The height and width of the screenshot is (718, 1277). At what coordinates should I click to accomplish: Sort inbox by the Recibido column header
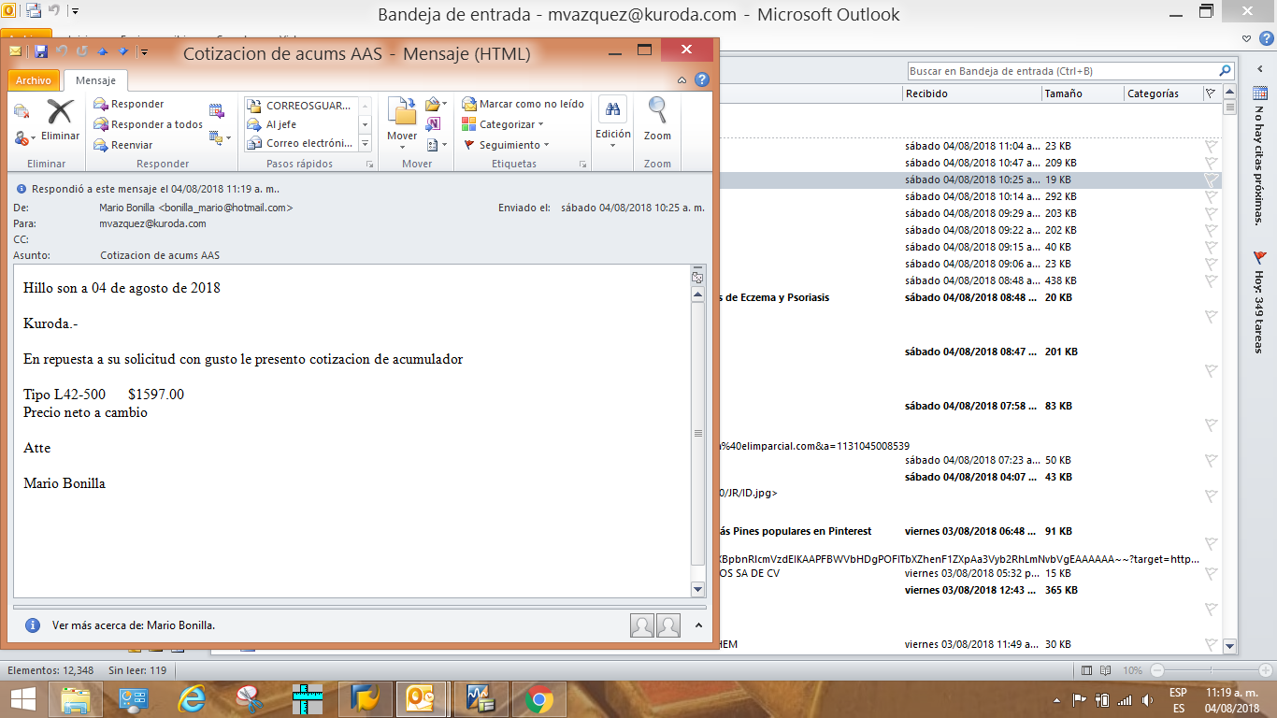[972, 93]
